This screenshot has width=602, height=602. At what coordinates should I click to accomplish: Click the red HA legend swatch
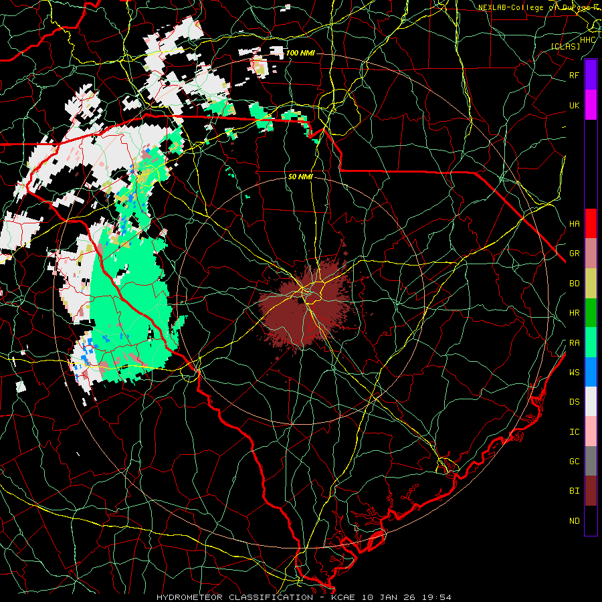(591, 223)
